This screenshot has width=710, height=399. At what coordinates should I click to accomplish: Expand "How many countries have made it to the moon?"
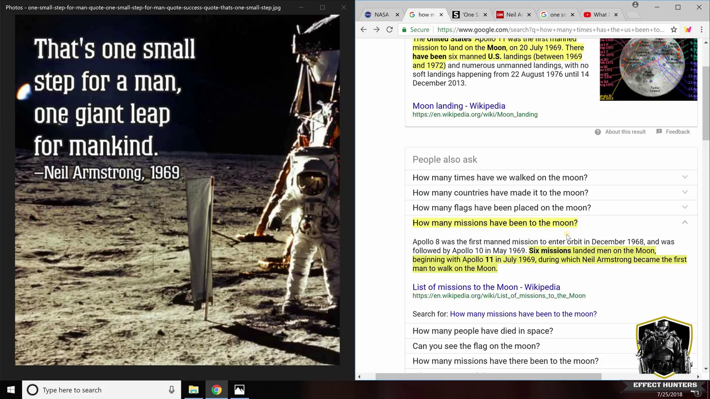coord(500,192)
